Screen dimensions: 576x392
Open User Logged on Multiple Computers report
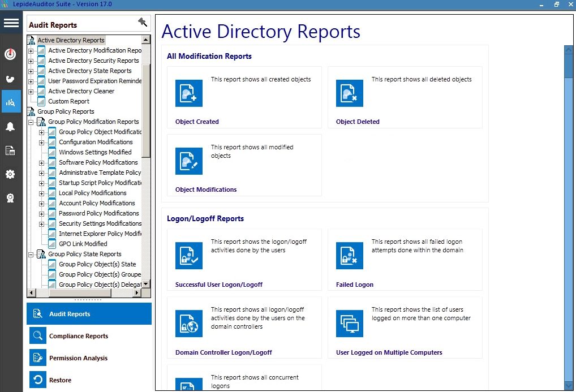389,352
